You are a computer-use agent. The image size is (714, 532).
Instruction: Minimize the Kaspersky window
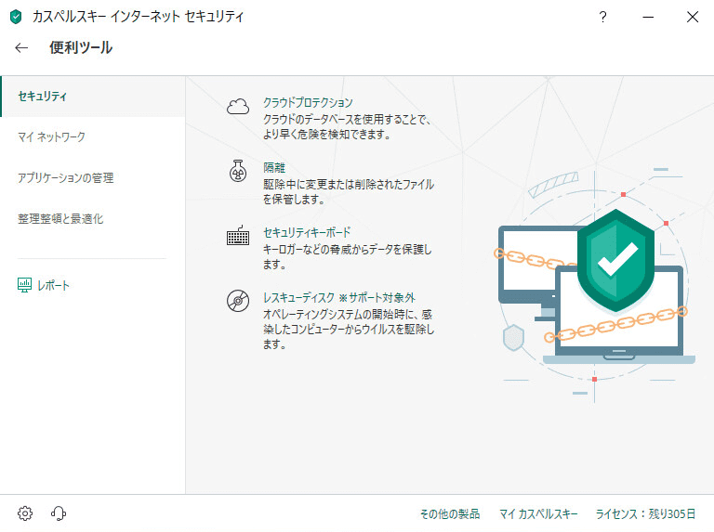(648, 18)
